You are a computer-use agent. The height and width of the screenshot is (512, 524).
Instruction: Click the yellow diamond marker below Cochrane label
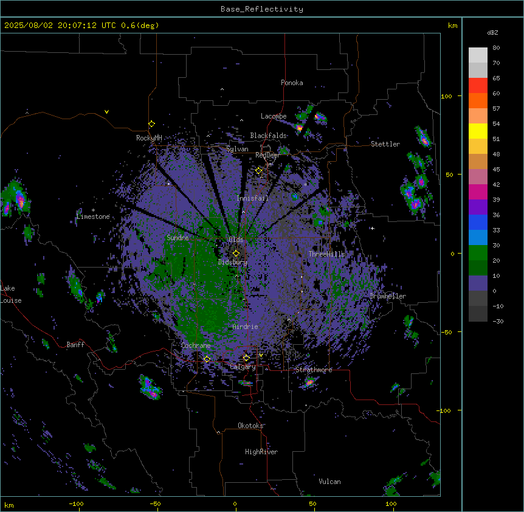(207, 359)
